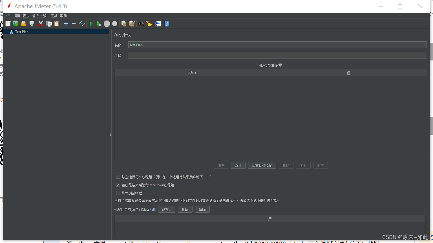Click the Clear broom-with-gear icon

coord(124,24)
